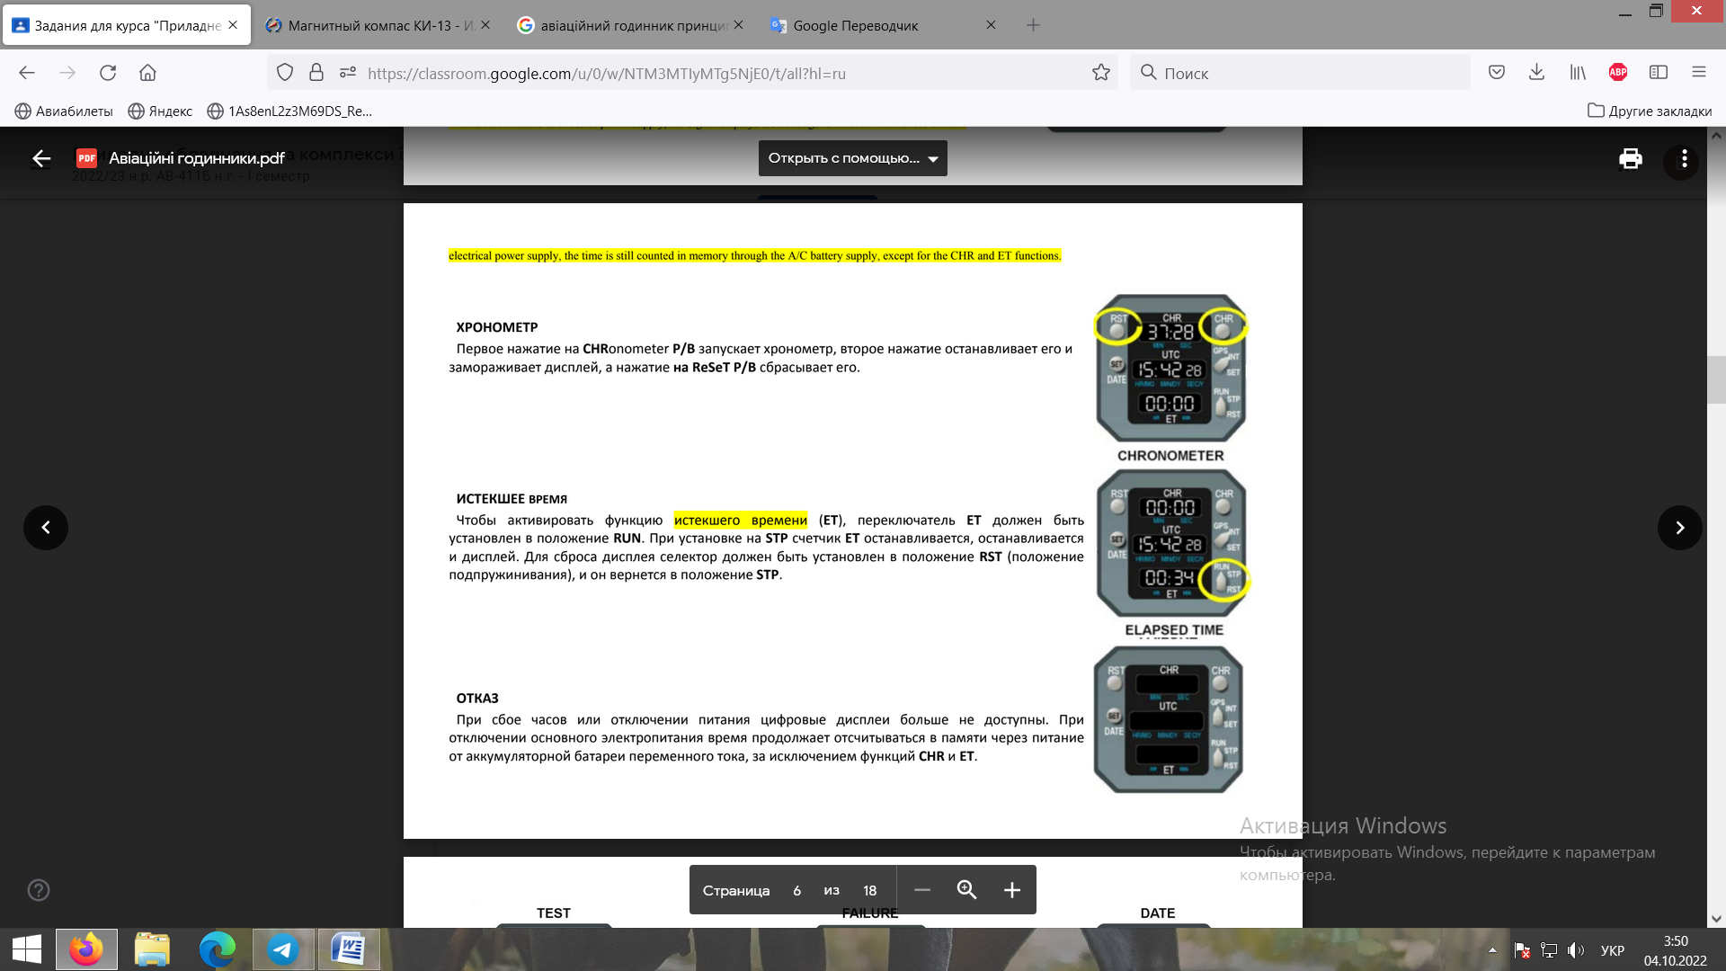Screen dimensions: 1726x971
Task: Open the Firefox library icon
Action: coord(1578,73)
